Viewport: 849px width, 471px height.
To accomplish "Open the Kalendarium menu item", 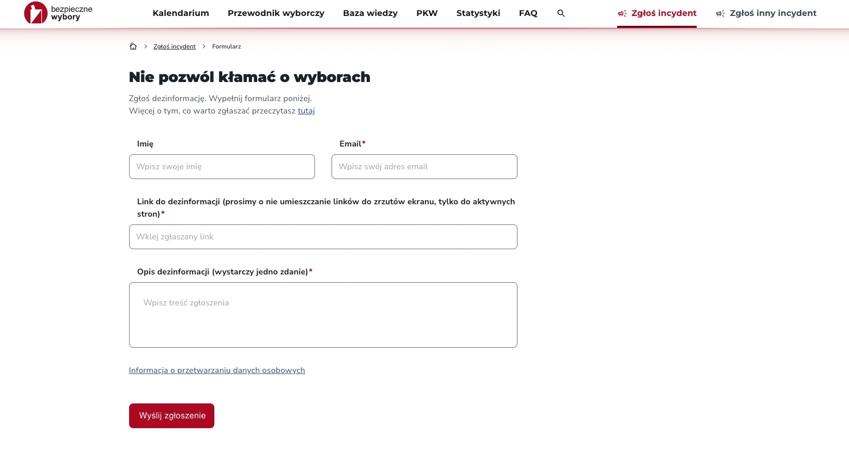I will tap(181, 13).
